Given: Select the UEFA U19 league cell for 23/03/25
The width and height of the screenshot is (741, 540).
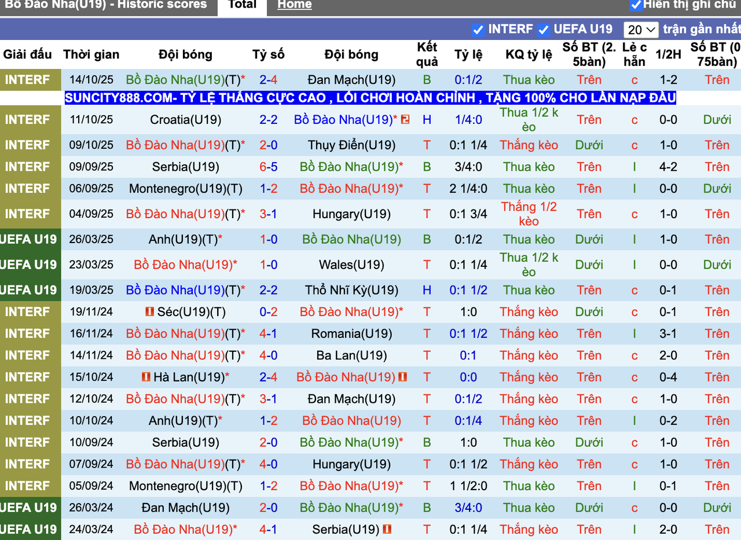Looking at the screenshot, I should coord(30,265).
